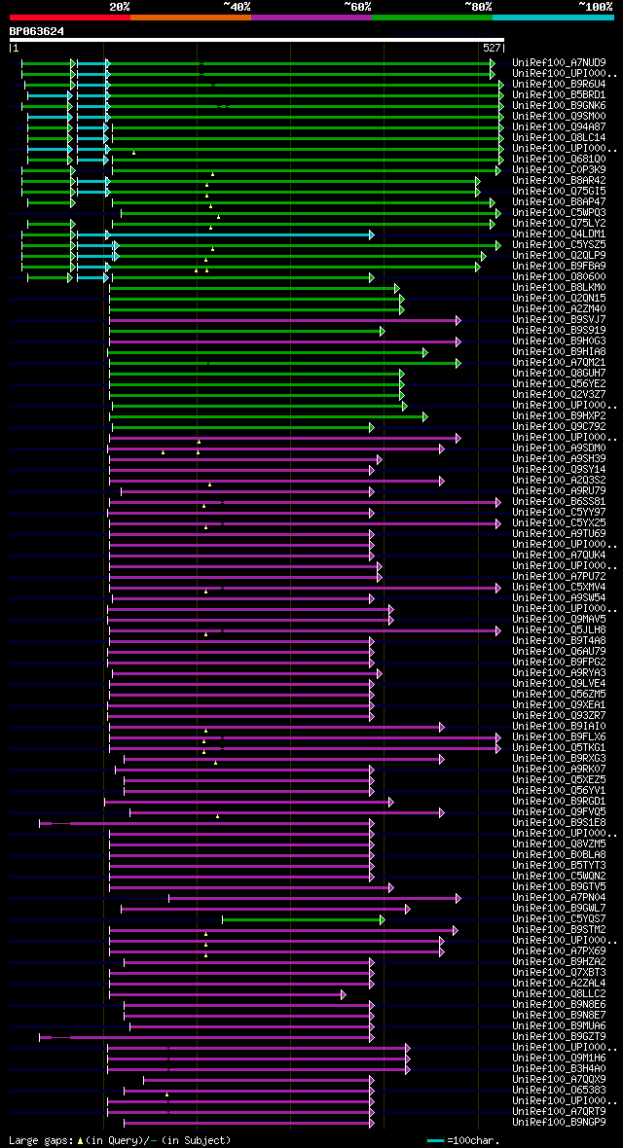This screenshot has height=1148, width=623.
Task: Select label UniRef100_Q8GUH7
Action: coord(559,374)
